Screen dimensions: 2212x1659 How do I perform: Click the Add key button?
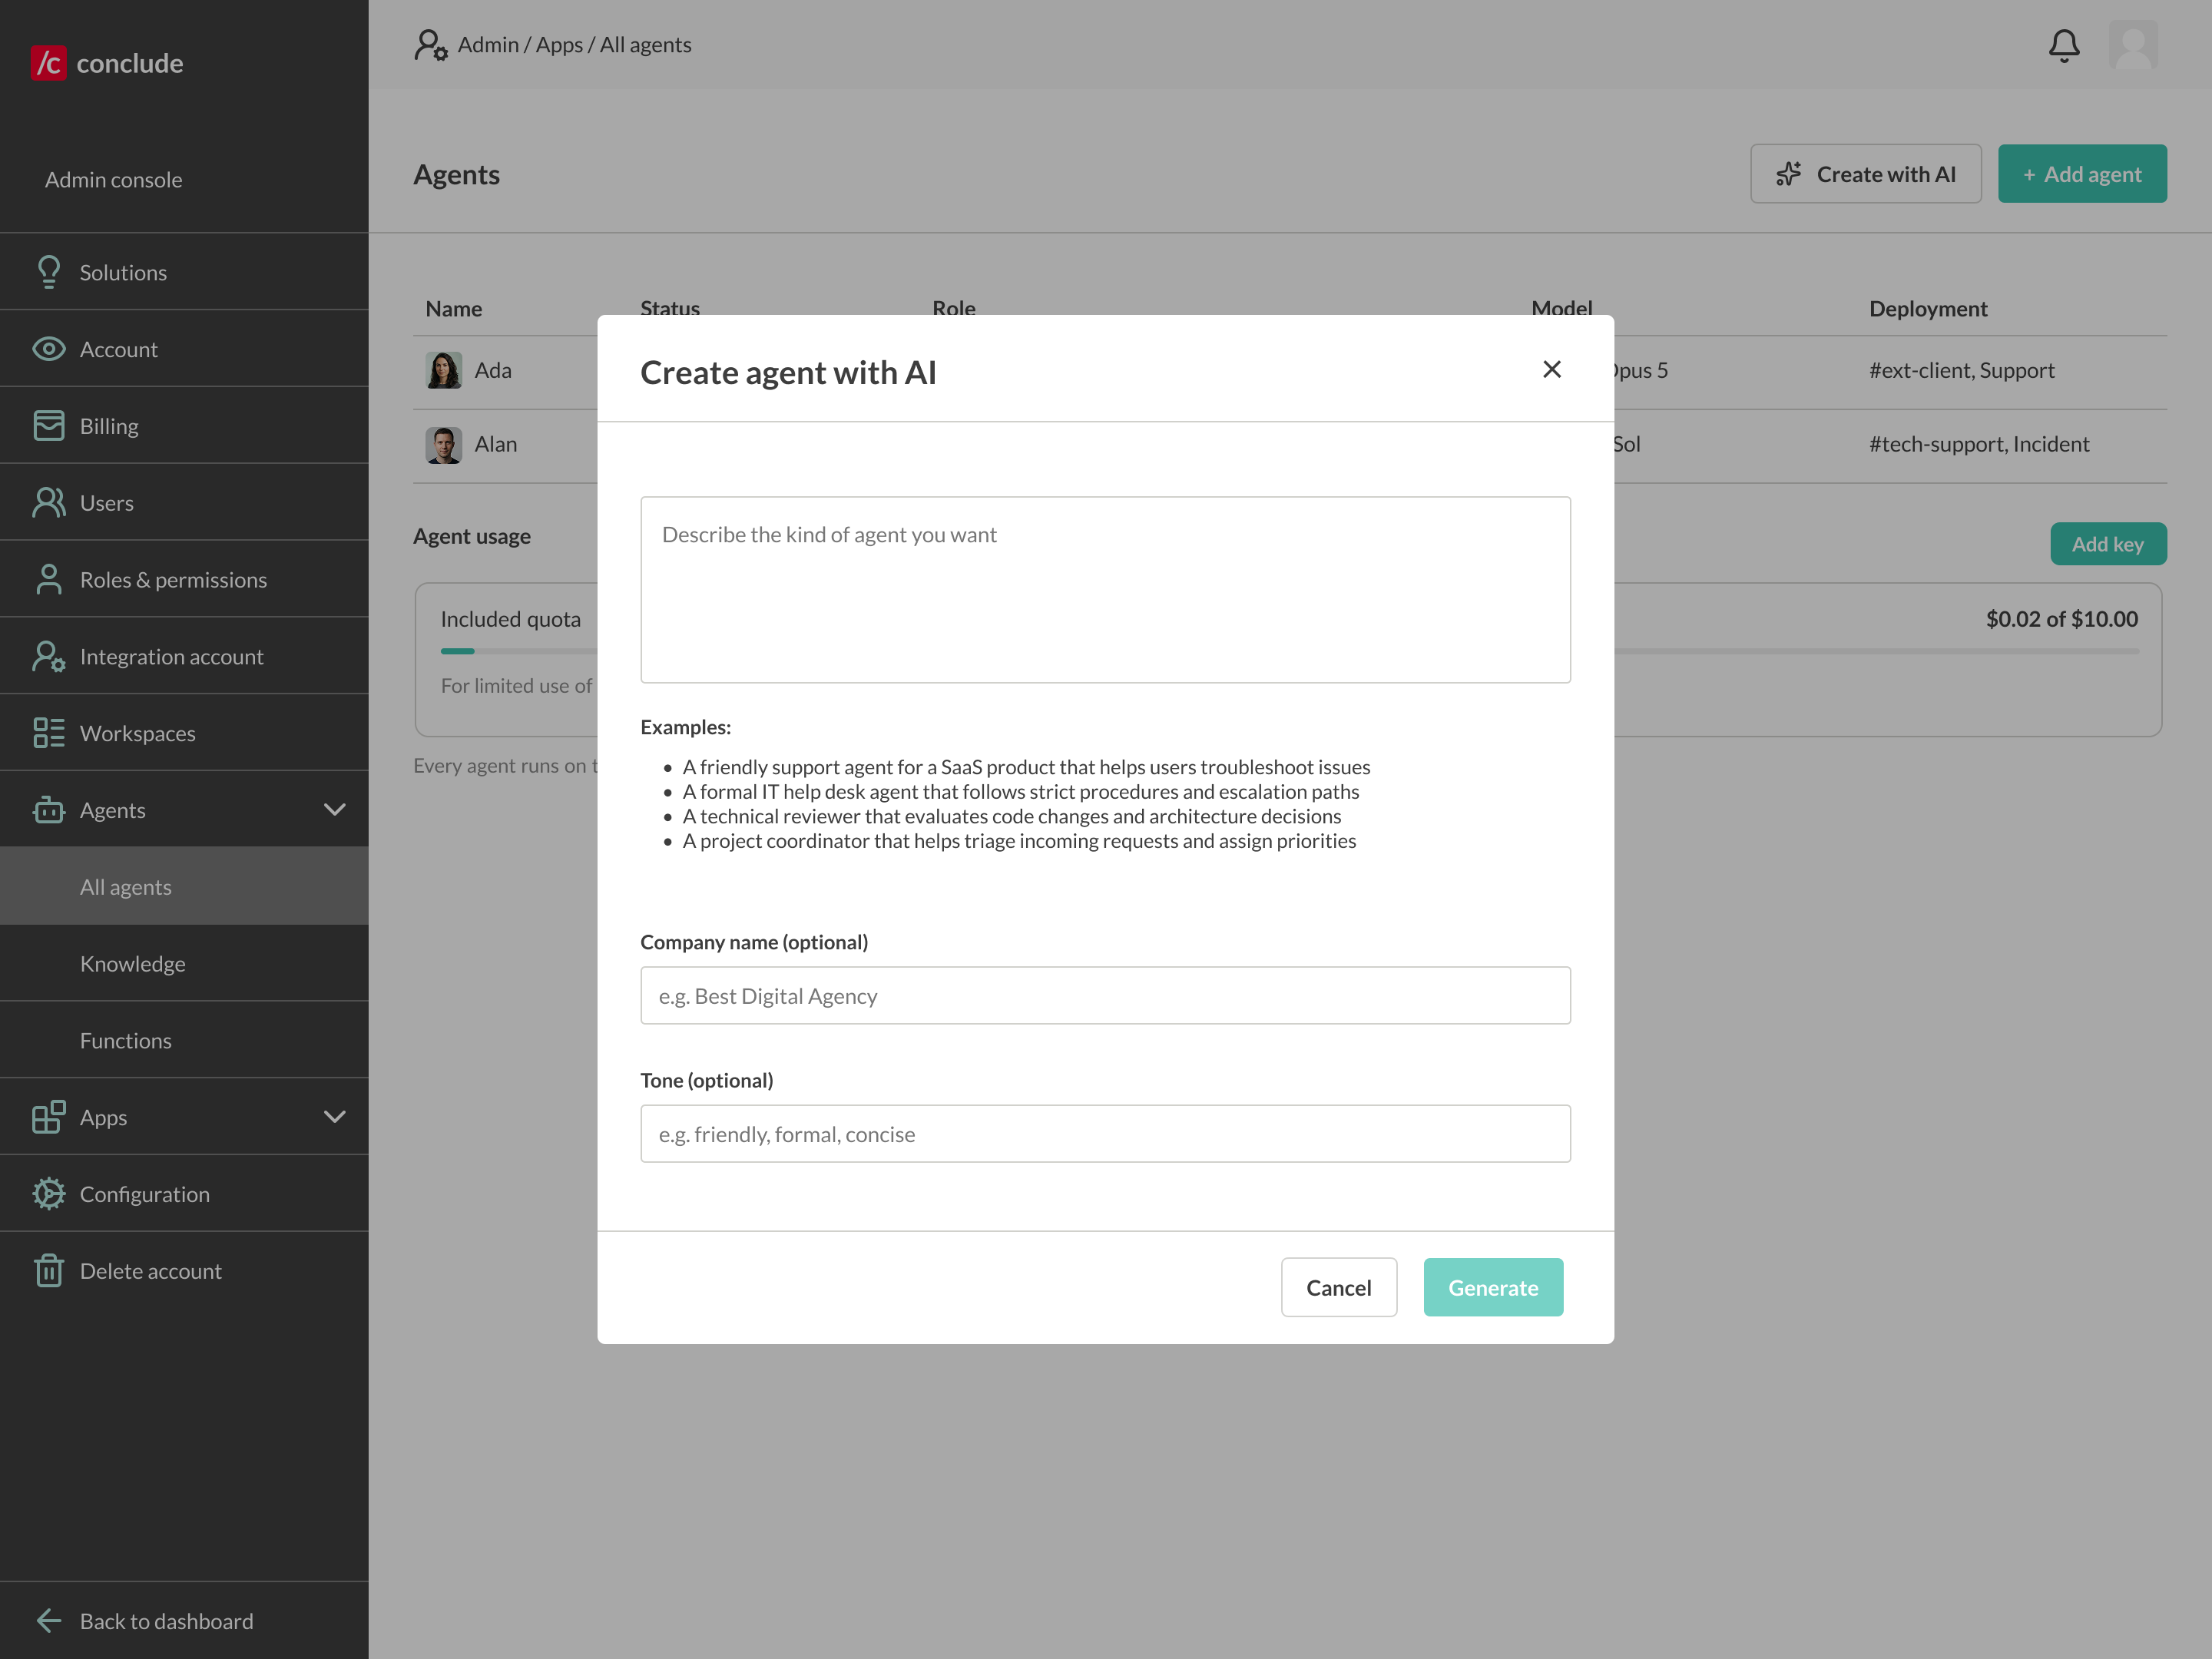2108,544
